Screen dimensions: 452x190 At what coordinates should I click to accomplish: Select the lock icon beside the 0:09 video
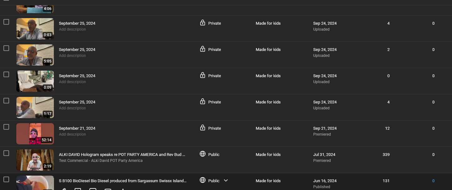tap(203, 75)
